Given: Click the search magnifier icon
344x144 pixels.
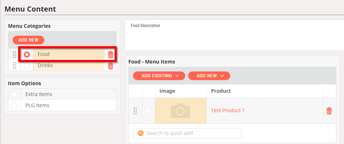Looking at the screenshot, I should pos(141,133).
